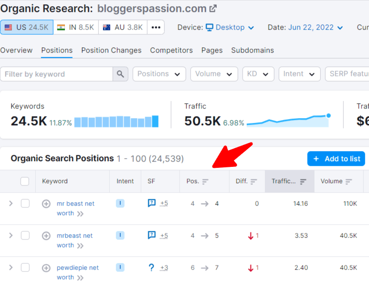Image resolution: width=369 pixels, height=284 pixels.
Task: Sort by the Volume column sort icon
Action: click(349, 181)
